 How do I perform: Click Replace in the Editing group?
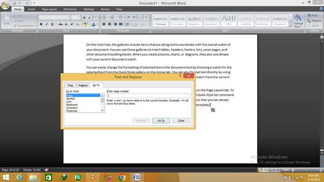coord(314,21)
